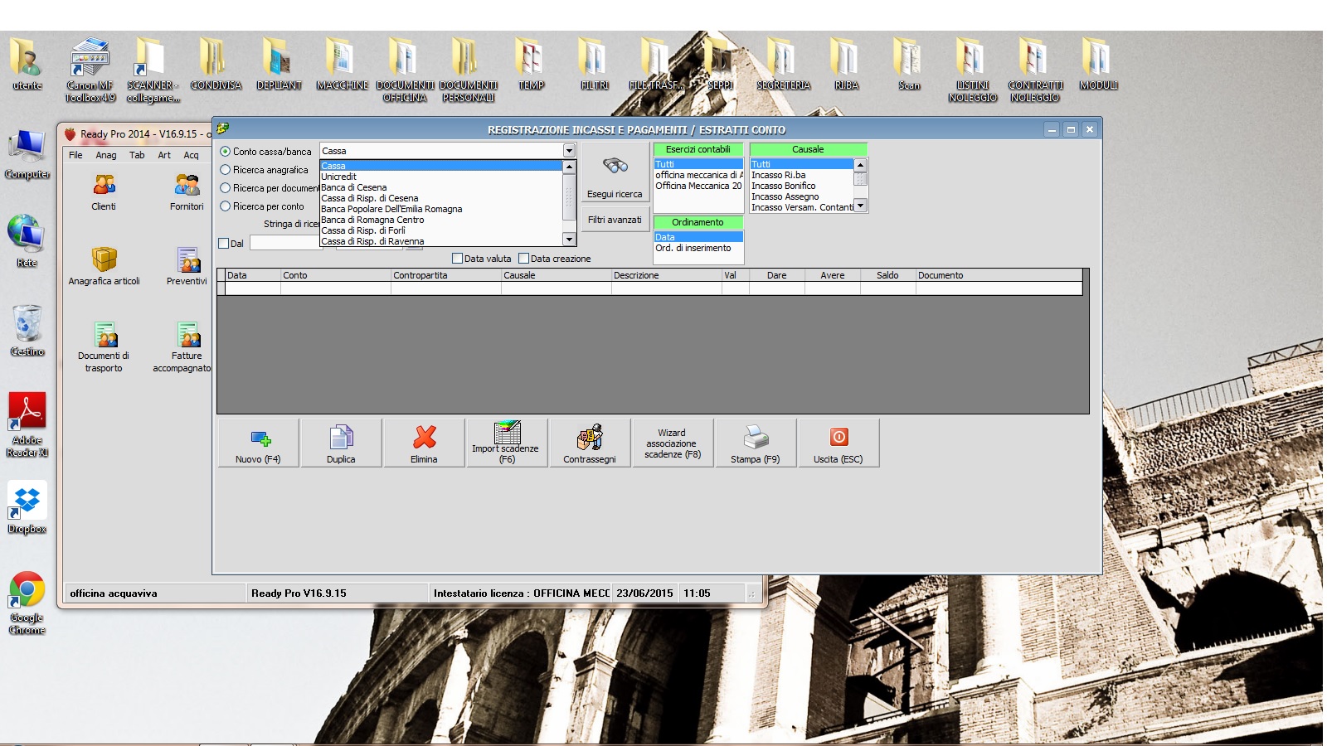The height and width of the screenshot is (746, 1327).
Task: Select Ricerca anagrafica radio button
Action: tap(225, 170)
